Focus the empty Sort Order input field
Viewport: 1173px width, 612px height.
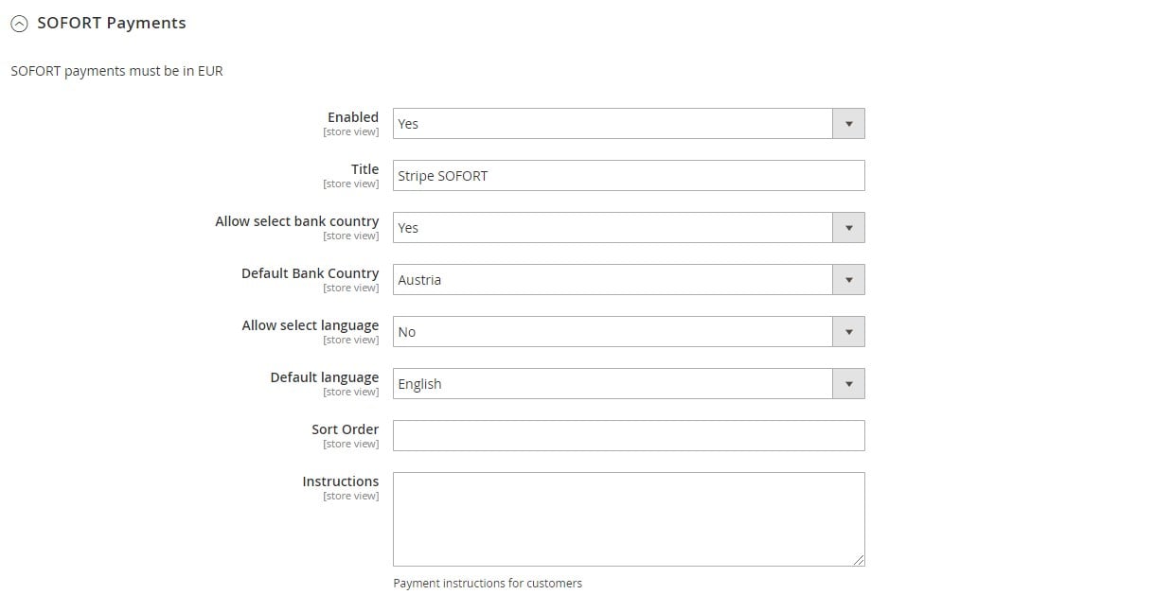[x=629, y=436]
